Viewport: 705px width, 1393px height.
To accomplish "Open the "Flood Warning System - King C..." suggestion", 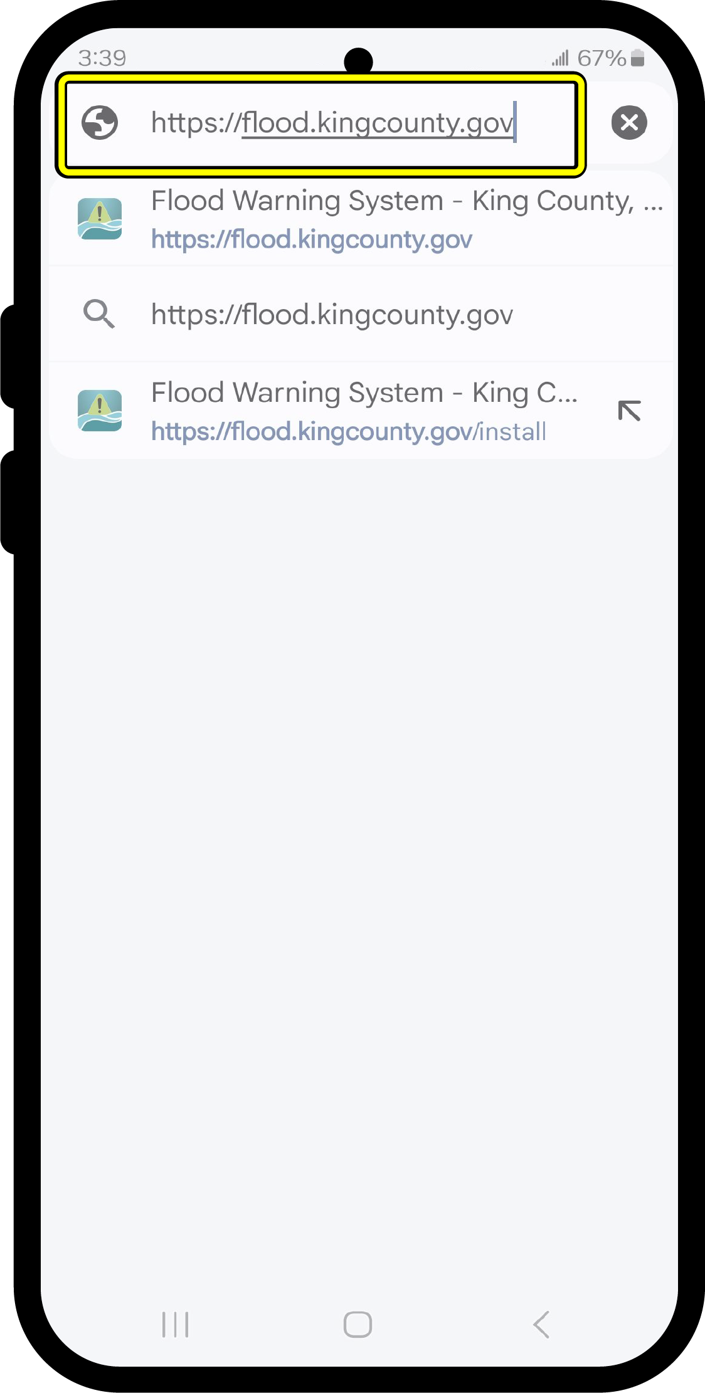I will (364, 393).
